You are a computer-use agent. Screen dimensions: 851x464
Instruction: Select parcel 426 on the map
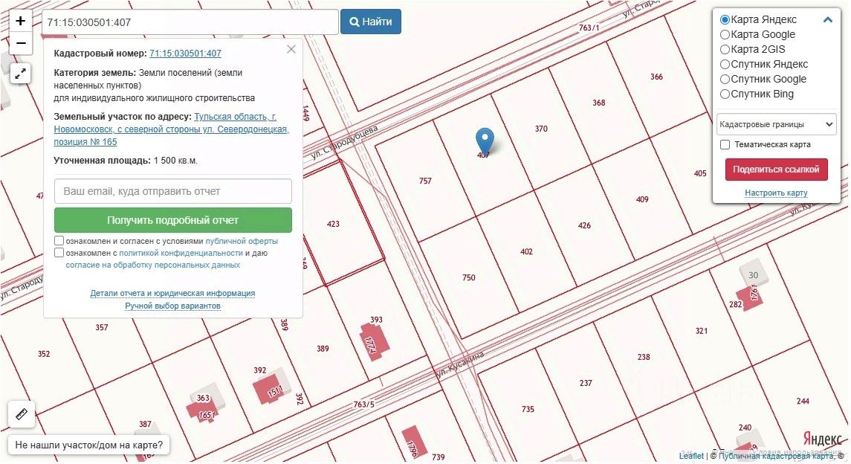[584, 225]
